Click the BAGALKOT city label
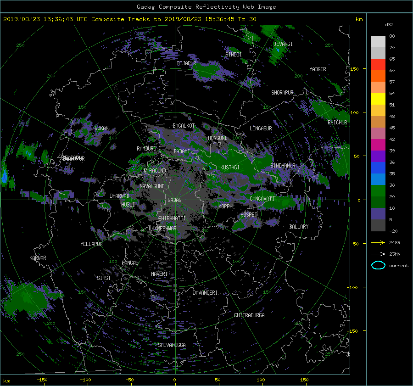Screen dimensions: 413x386 tap(184, 126)
